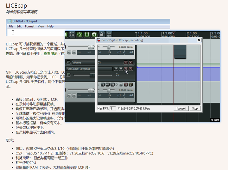Click the trn button on ReaComp Lowpass row

(x=121, y=69)
